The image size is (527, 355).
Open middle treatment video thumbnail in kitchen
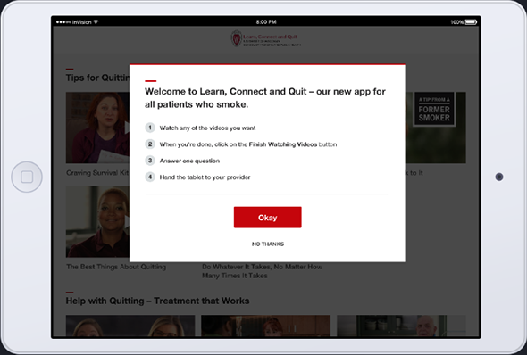[266, 326]
